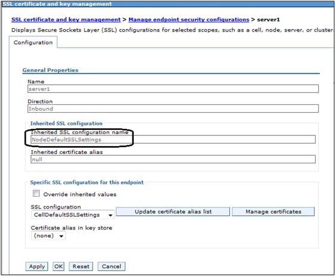Click the Name field containing server1
The width and height of the screenshot is (336, 276).
click(x=173, y=89)
